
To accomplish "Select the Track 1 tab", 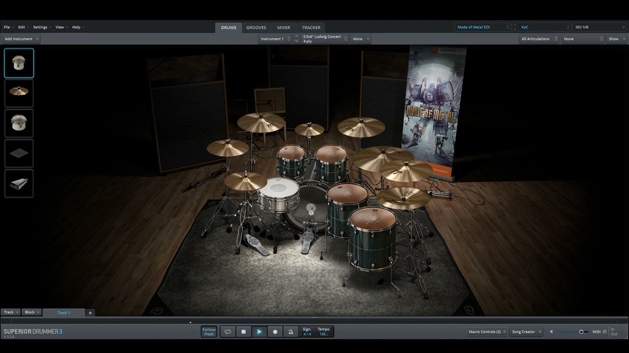I will click(64, 313).
